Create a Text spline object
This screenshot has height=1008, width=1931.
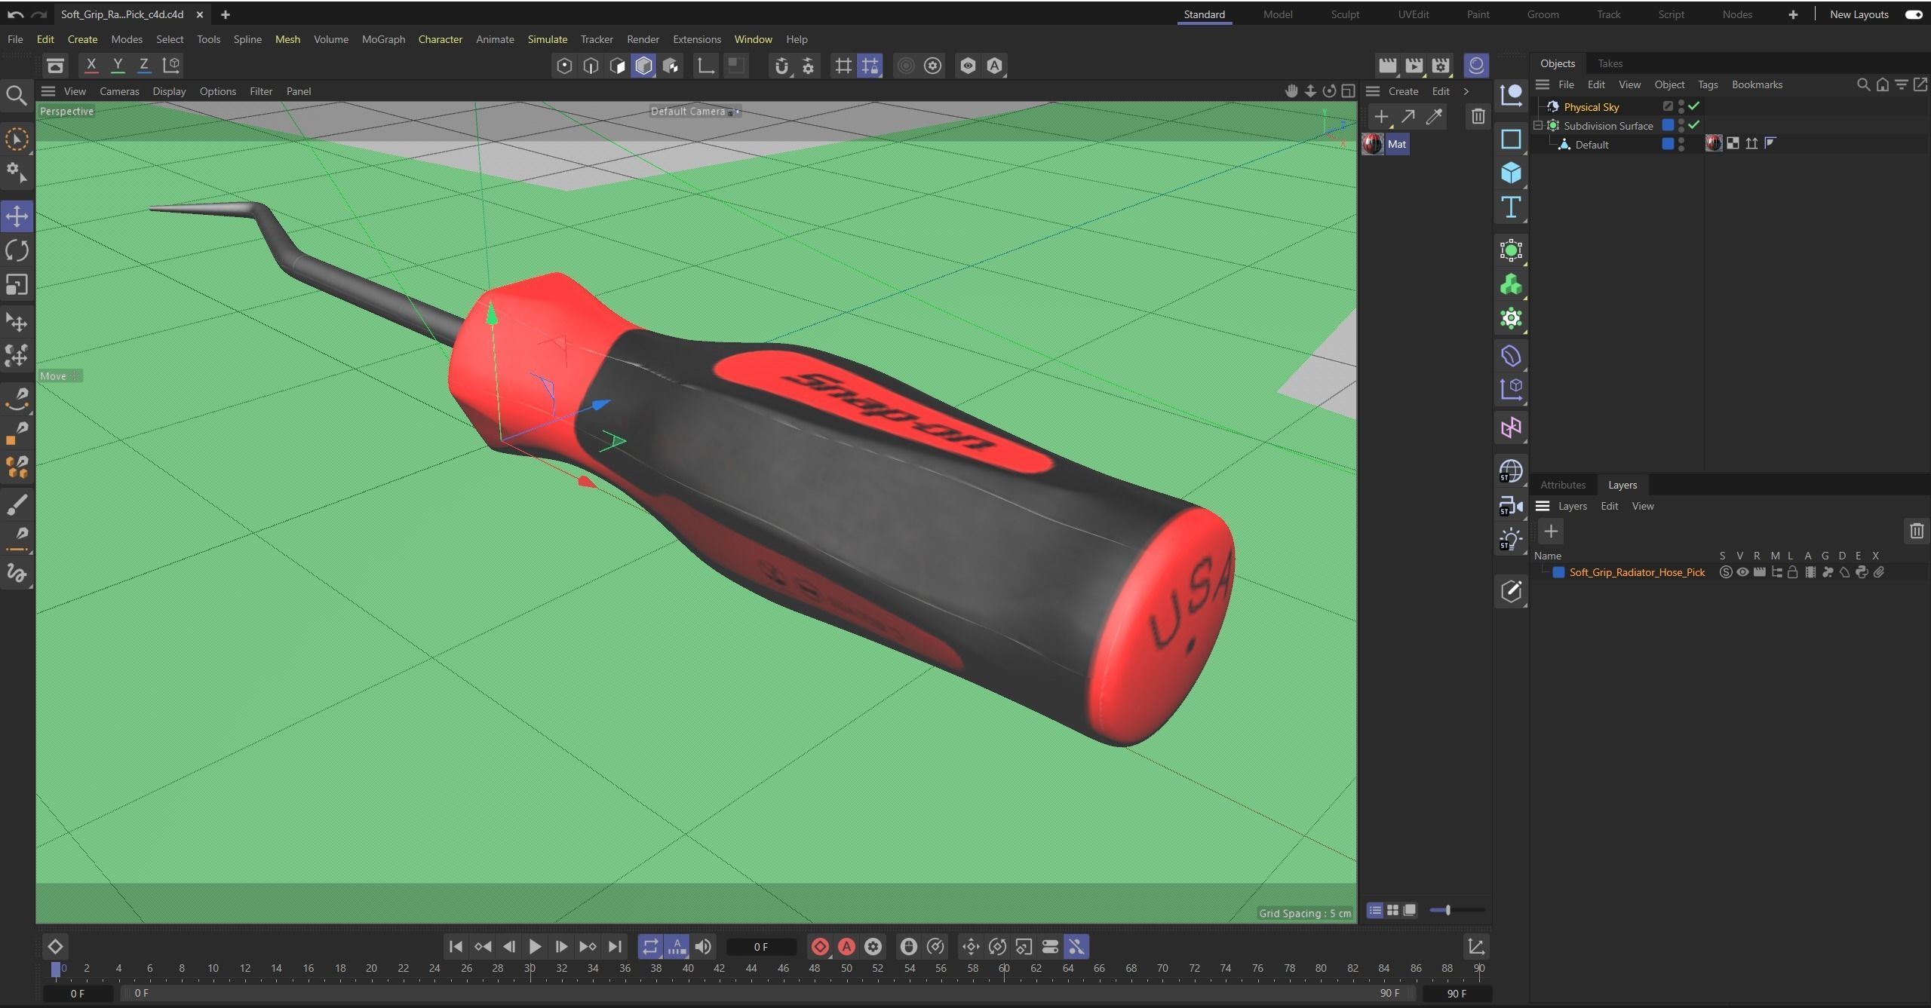pos(1511,207)
